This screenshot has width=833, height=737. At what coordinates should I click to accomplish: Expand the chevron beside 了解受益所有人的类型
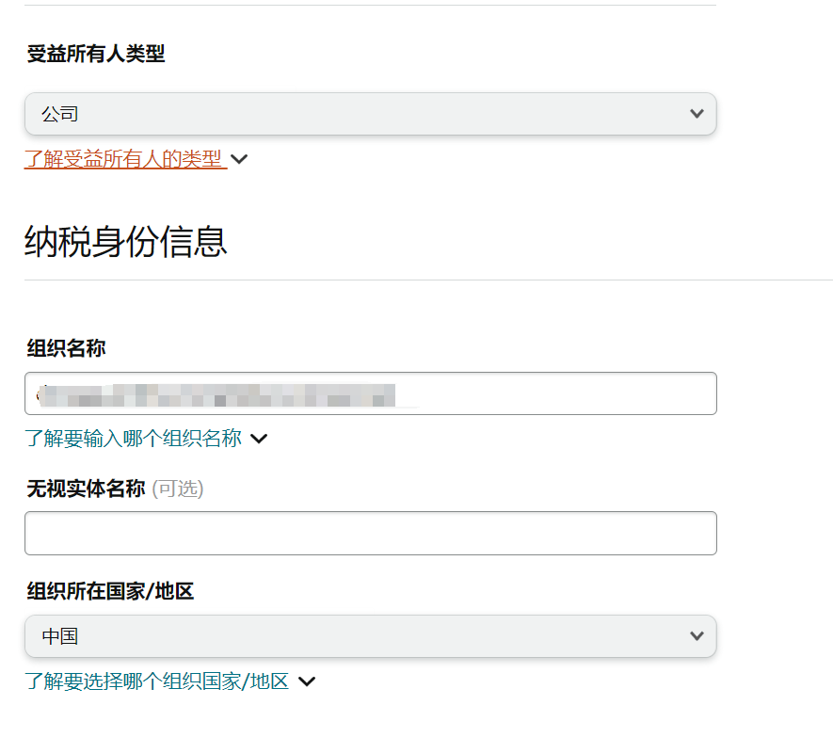[x=239, y=159]
